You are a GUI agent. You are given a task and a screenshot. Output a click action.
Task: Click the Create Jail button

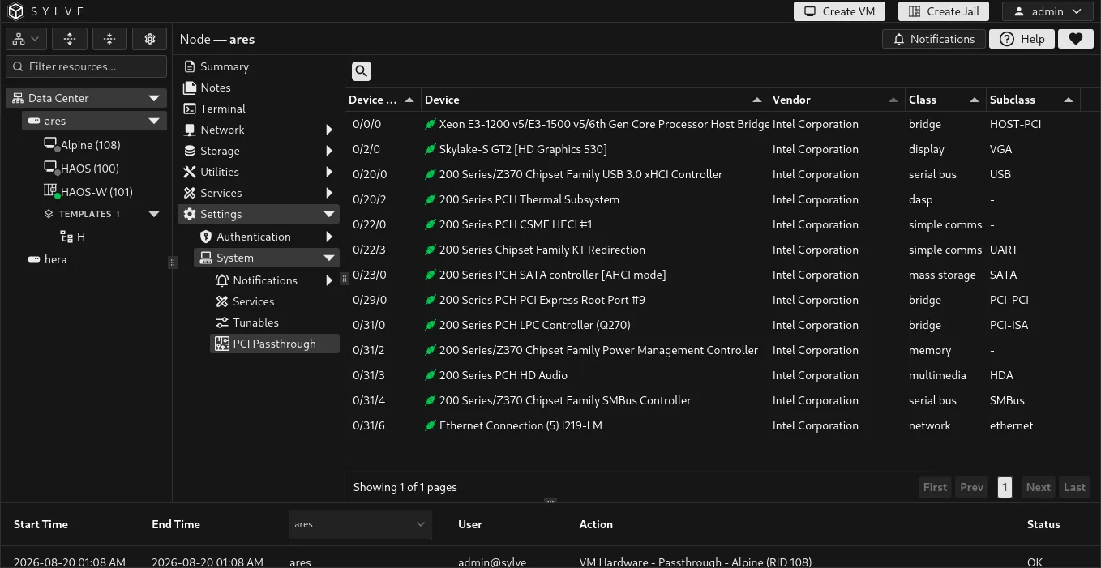point(944,11)
